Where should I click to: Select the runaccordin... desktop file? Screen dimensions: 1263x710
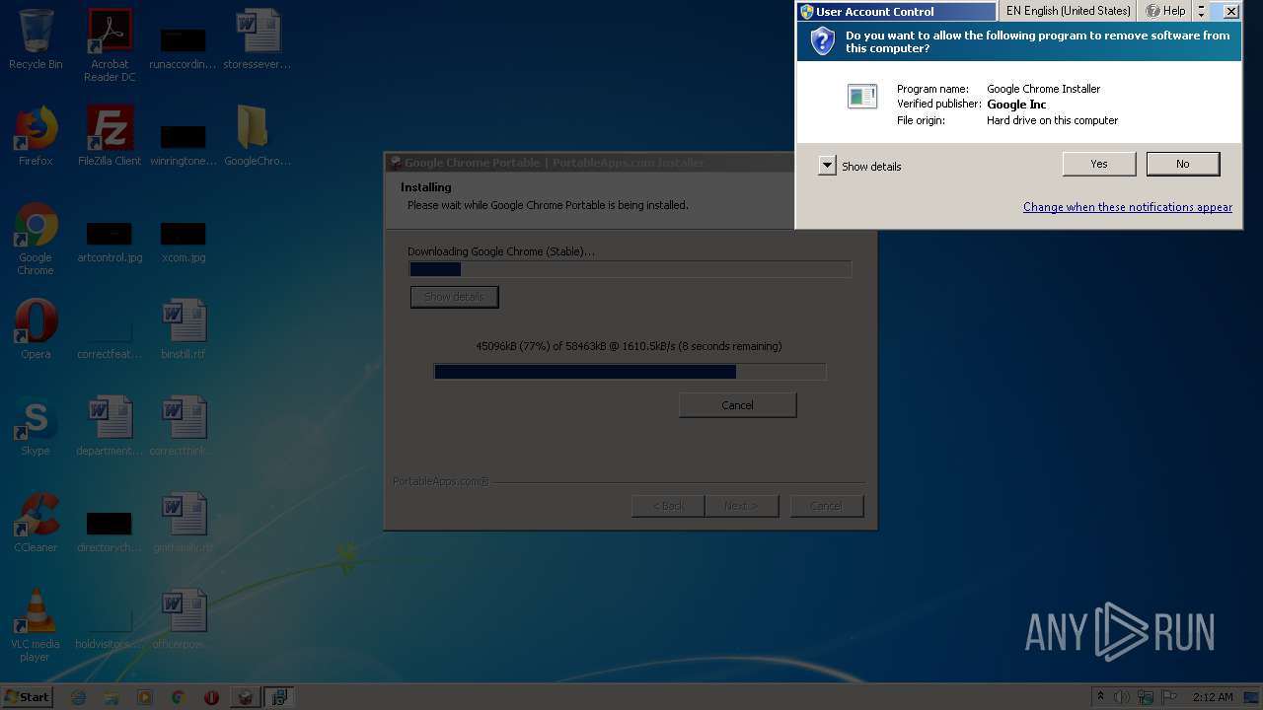[x=183, y=44]
